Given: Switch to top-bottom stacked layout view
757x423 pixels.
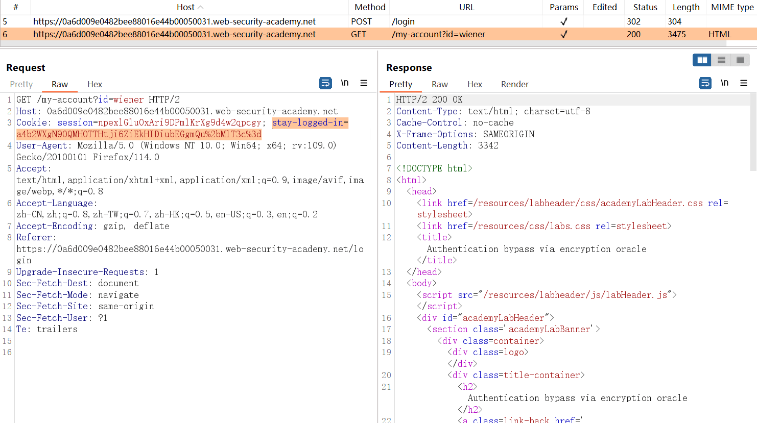Looking at the screenshot, I should pos(721,60).
